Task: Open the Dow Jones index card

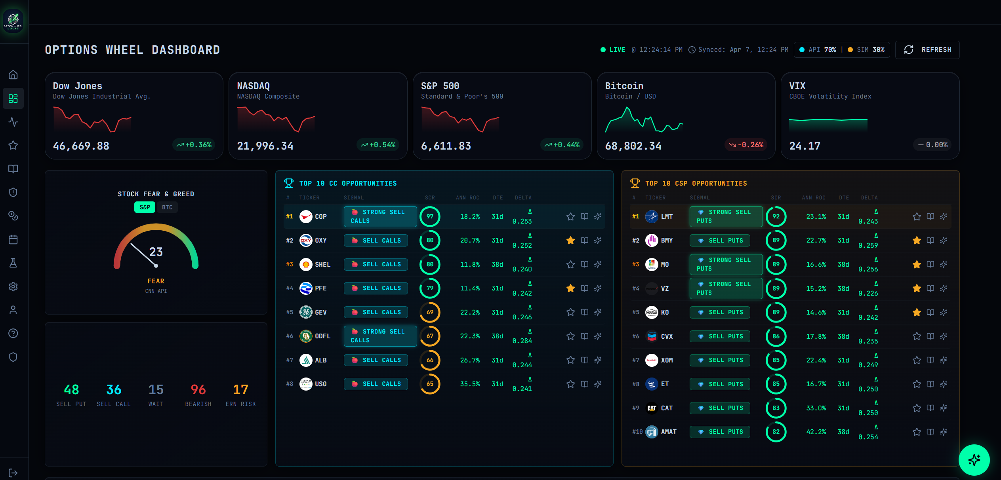Action: point(134,116)
